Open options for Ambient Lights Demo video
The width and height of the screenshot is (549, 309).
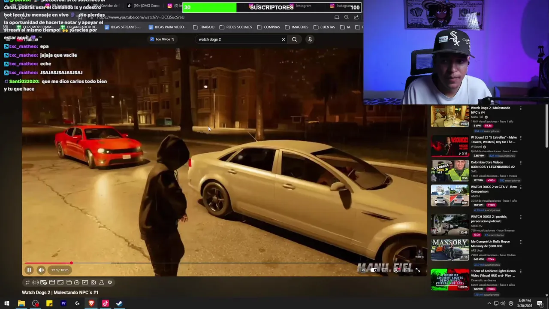coord(521,271)
